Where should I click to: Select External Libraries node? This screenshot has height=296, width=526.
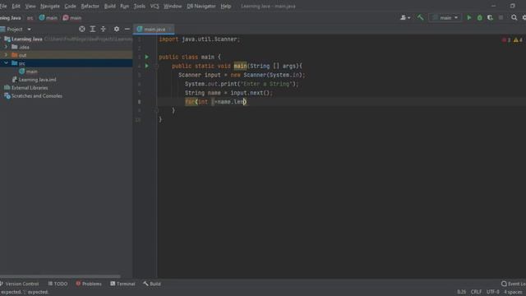click(x=30, y=88)
